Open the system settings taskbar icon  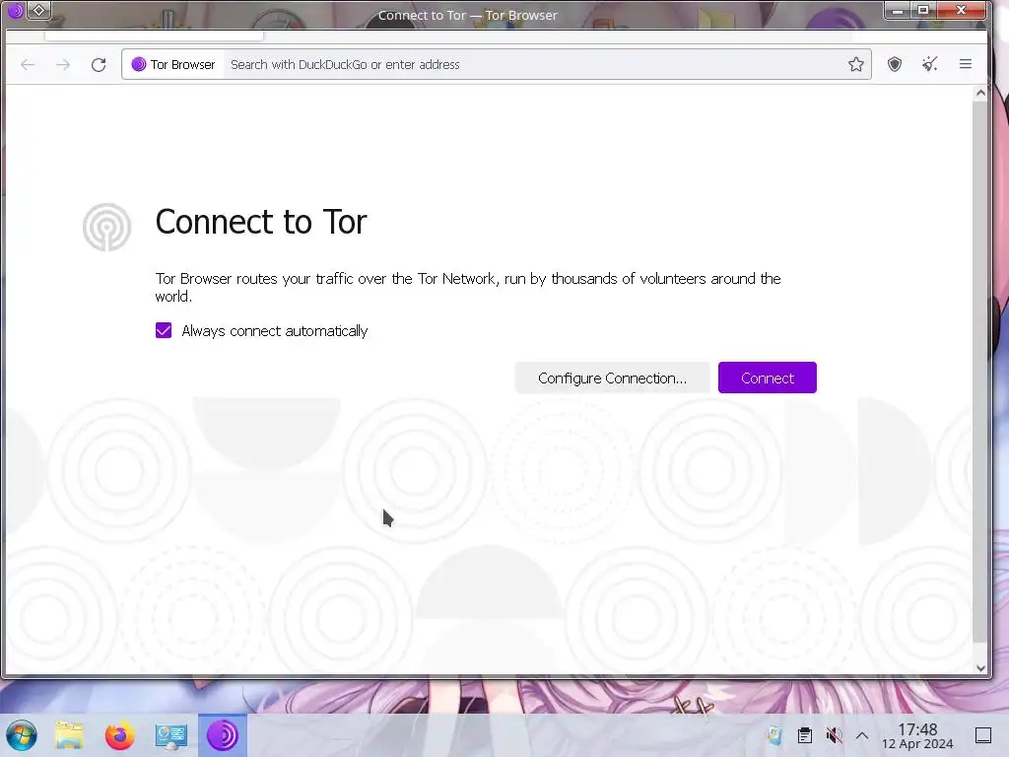pyautogui.click(x=171, y=735)
